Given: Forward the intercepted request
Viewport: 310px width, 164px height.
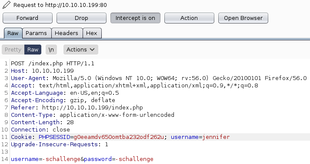Looking at the screenshot, I should (x=27, y=18).
